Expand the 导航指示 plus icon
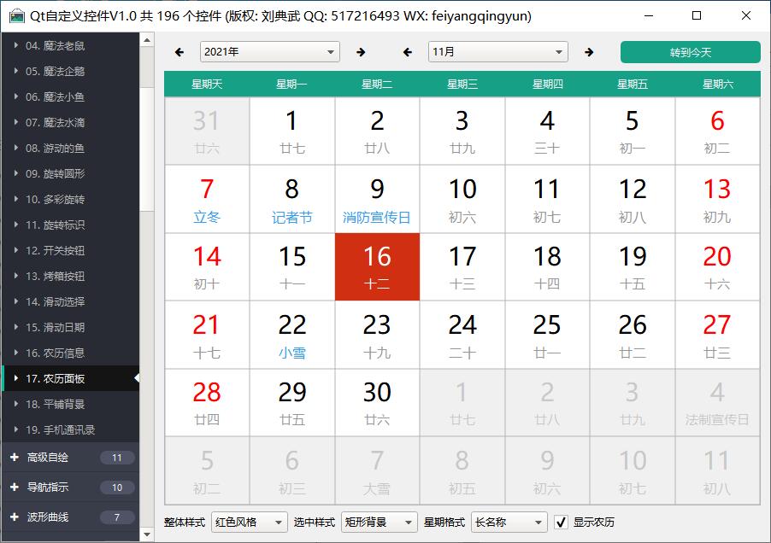The image size is (771, 543). pos(15,488)
